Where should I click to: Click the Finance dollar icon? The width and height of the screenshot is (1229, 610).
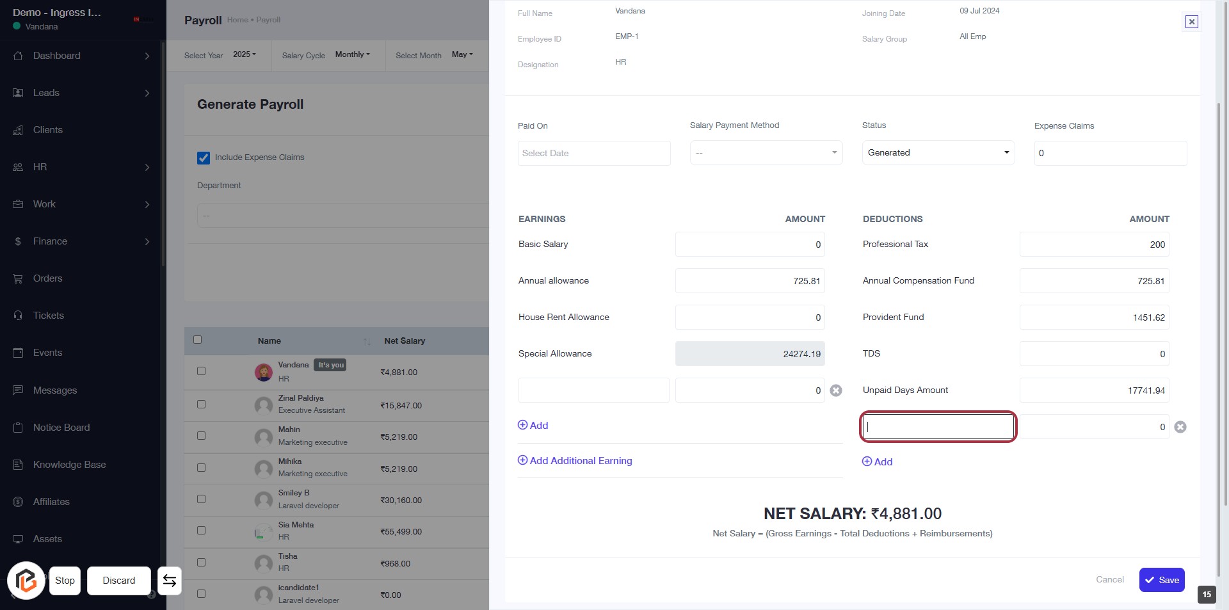[18, 241]
